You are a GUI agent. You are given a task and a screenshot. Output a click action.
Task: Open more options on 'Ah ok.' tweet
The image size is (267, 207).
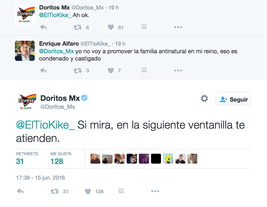pos(178,27)
